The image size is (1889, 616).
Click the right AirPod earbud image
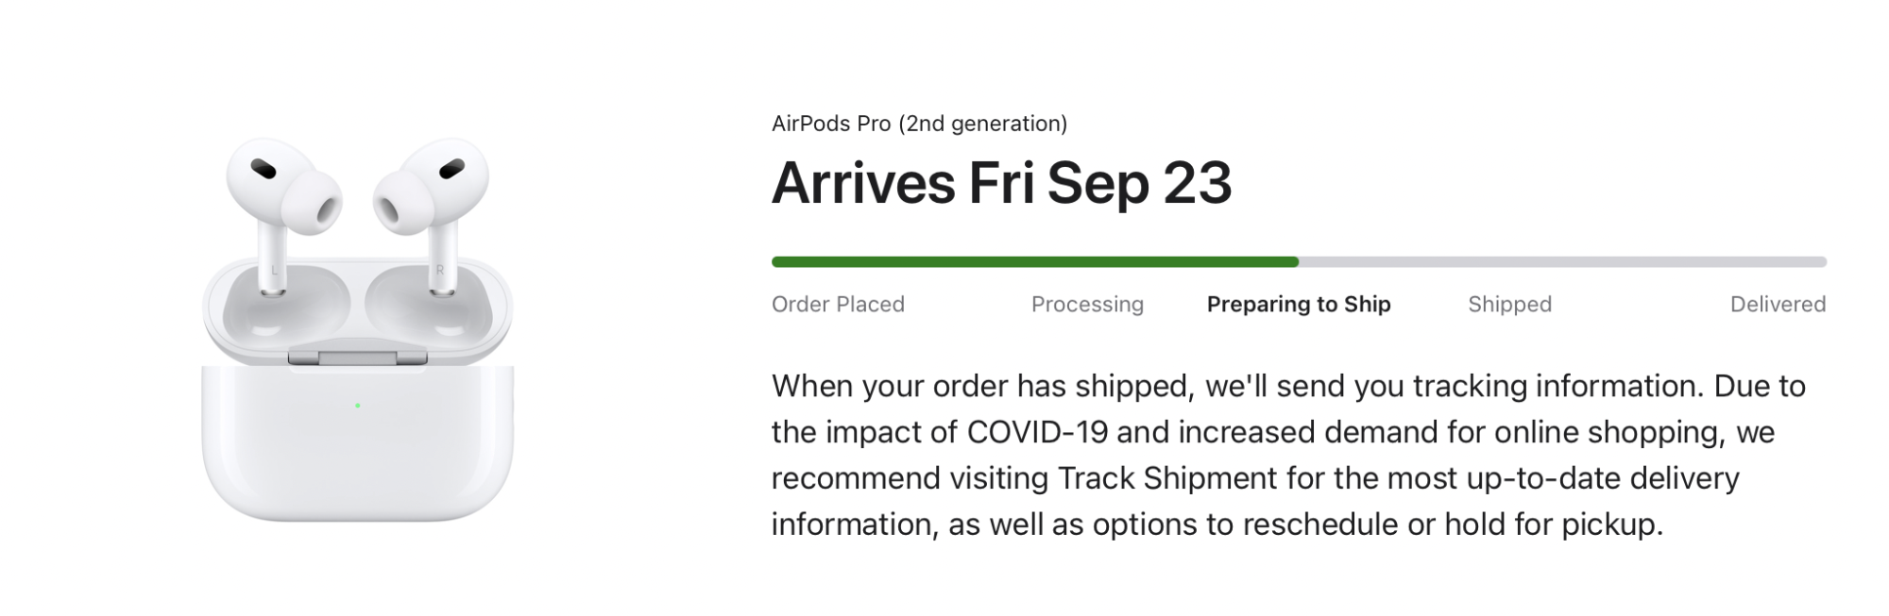click(x=433, y=200)
